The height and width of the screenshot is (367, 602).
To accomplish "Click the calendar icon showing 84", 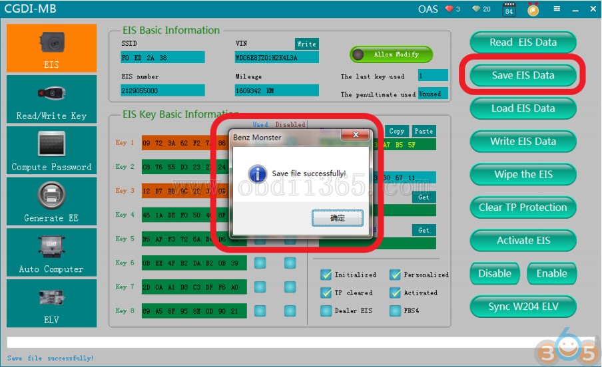I will pos(509,9).
